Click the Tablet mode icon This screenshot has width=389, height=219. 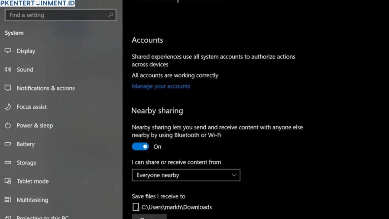(x=8, y=181)
